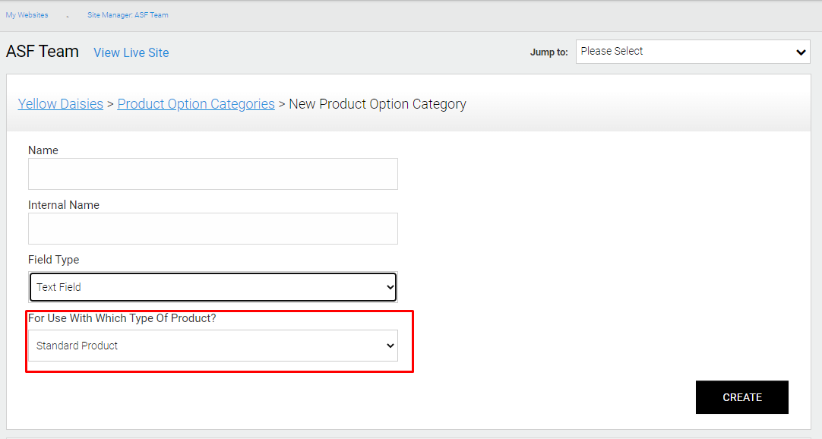This screenshot has width=822, height=439.
Task: Click the CREATE button
Action: [x=741, y=396]
